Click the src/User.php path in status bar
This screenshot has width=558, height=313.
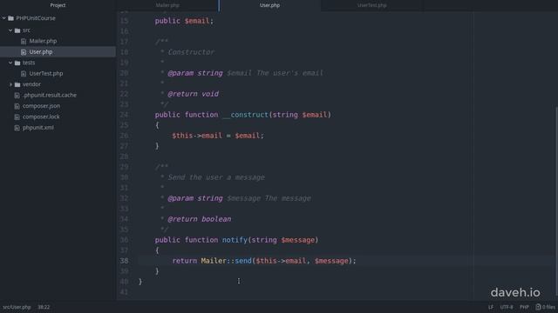pyautogui.click(x=17, y=307)
